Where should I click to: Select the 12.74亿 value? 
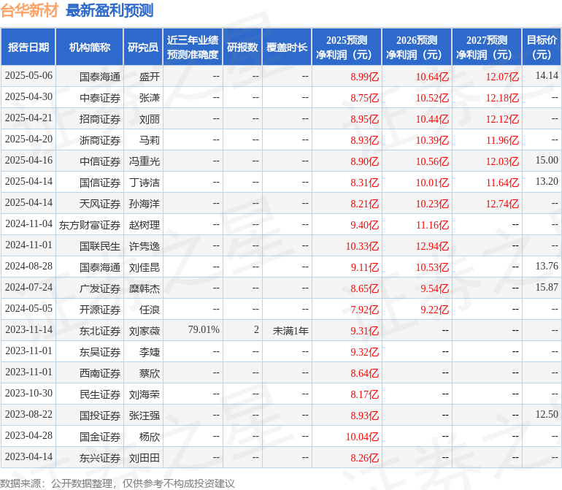pos(502,204)
